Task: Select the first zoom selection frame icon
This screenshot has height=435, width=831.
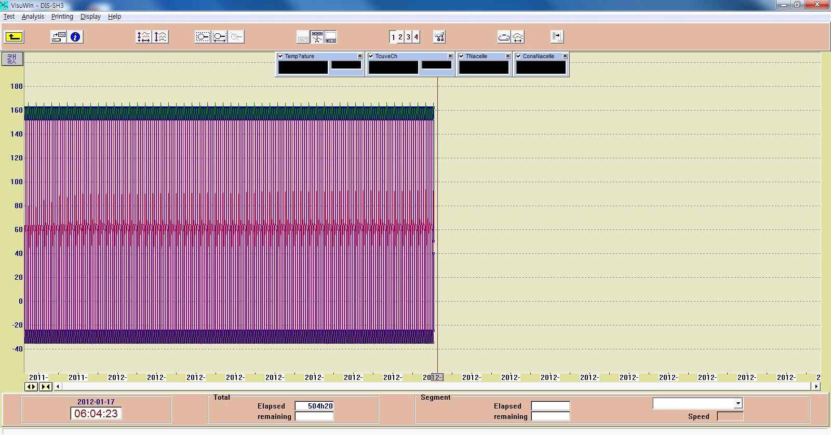Action: (x=203, y=37)
